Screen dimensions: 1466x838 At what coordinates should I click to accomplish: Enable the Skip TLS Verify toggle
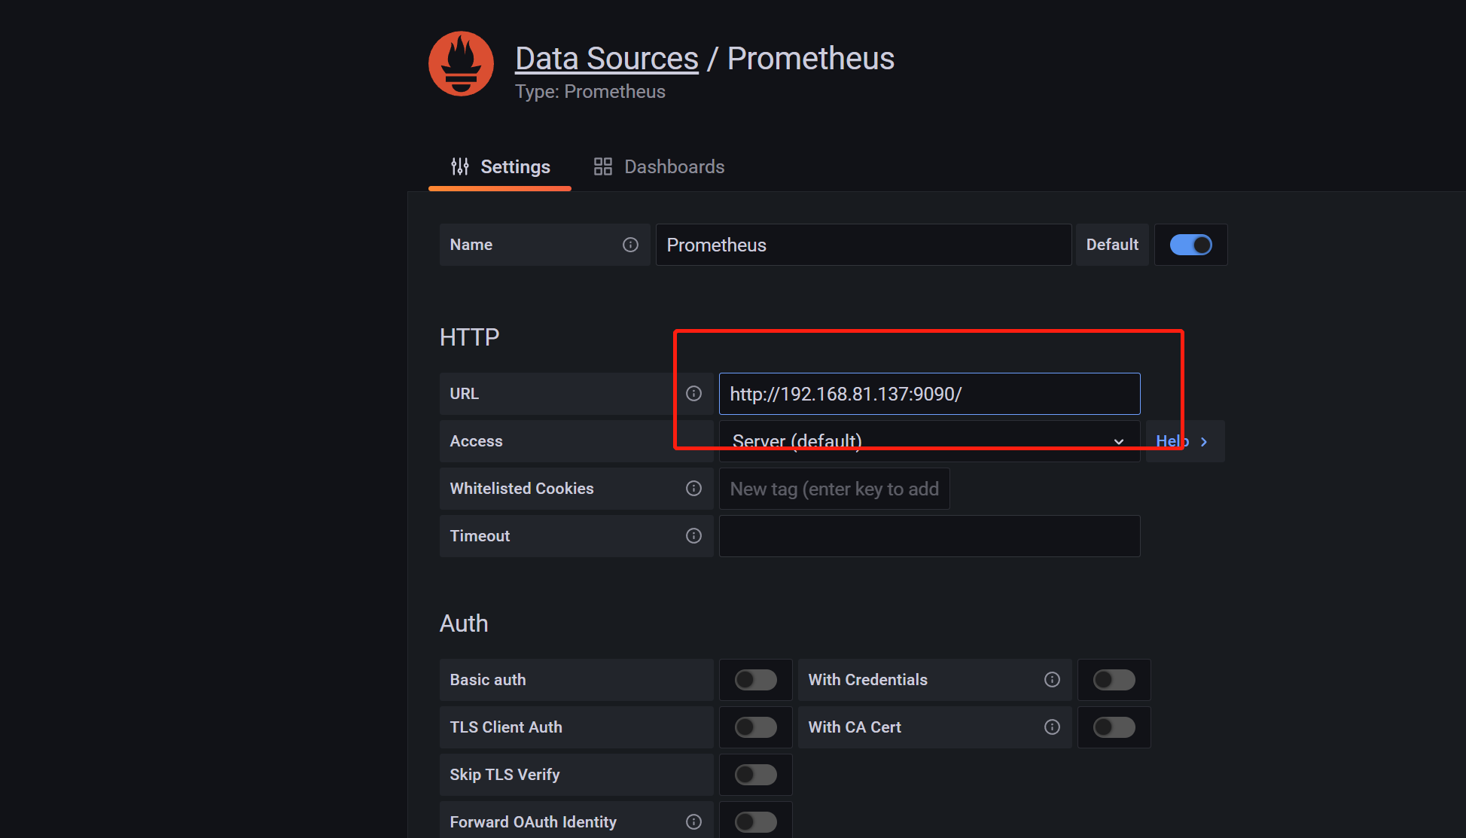click(x=756, y=775)
